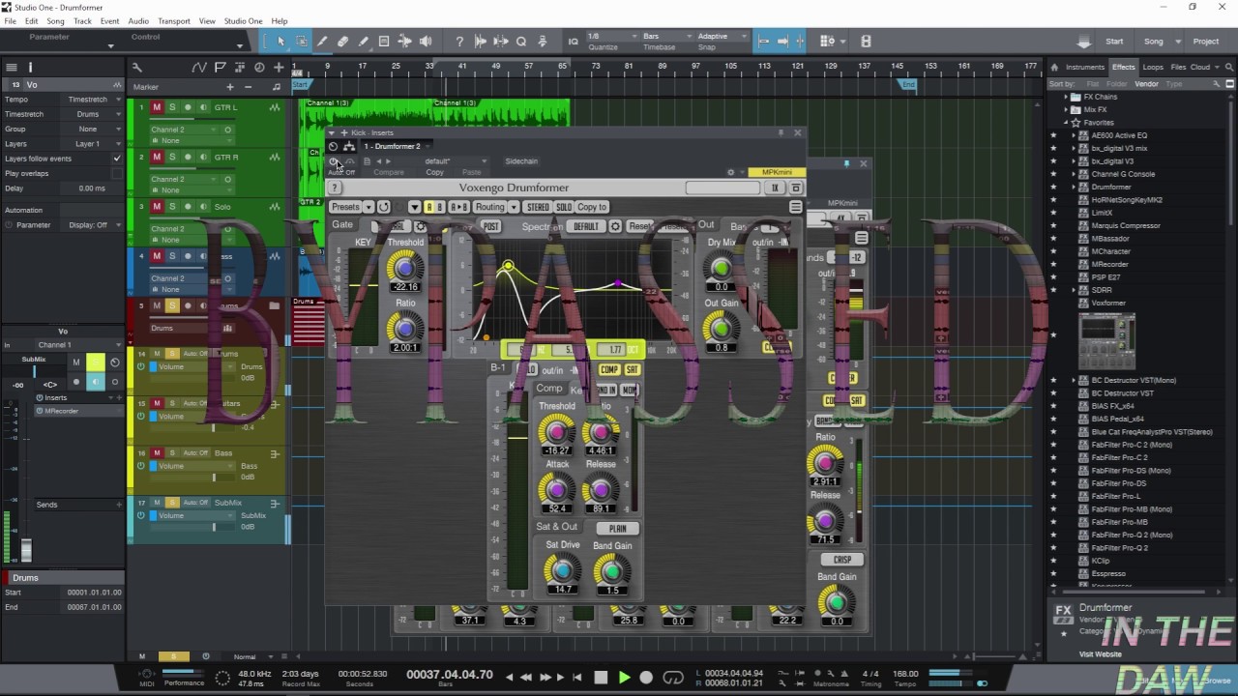This screenshot has height=696, width=1238.
Task: Open the Drumformer hamburger menu icon
Action: click(x=795, y=207)
